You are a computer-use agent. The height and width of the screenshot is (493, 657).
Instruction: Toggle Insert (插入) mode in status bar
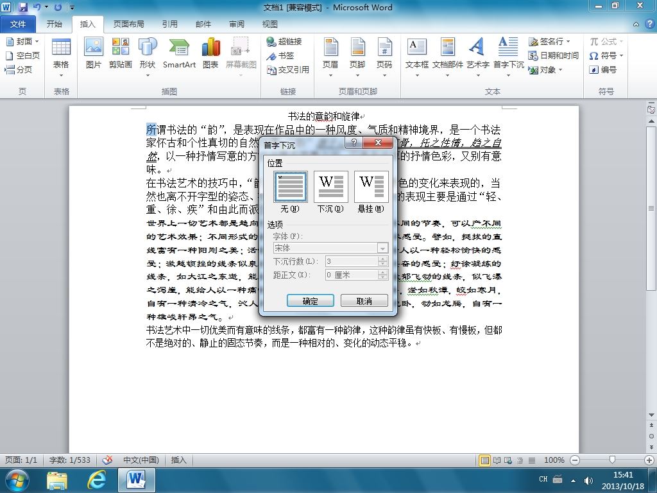tap(178, 460)
